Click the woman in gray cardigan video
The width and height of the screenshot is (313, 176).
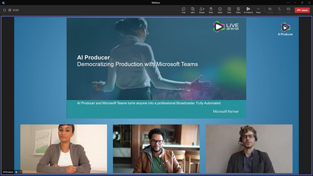coord(64,149)
